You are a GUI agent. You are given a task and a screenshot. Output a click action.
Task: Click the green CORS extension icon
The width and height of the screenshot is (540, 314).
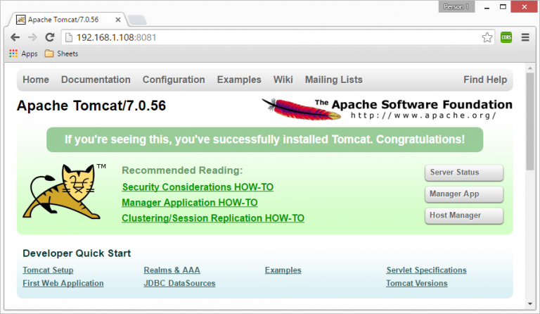click(x=506, y=37)
